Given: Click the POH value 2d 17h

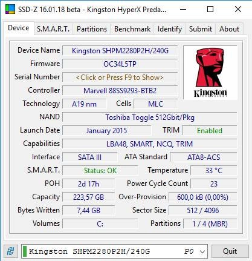Looking at the screenshot, I should click(x=88, y=184).
